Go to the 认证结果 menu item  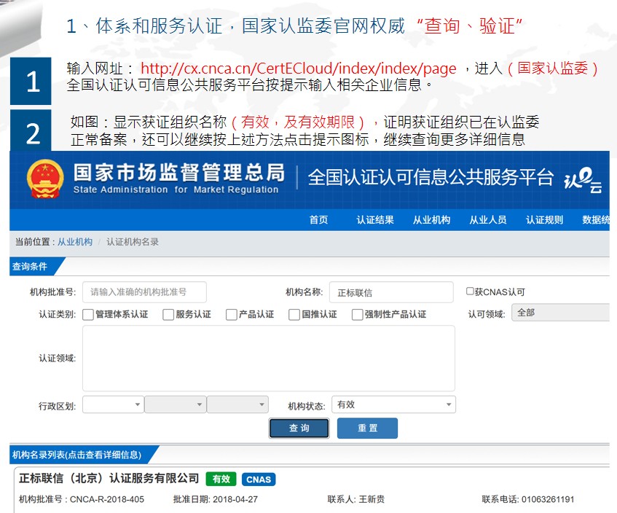click(x=375, y=220)
